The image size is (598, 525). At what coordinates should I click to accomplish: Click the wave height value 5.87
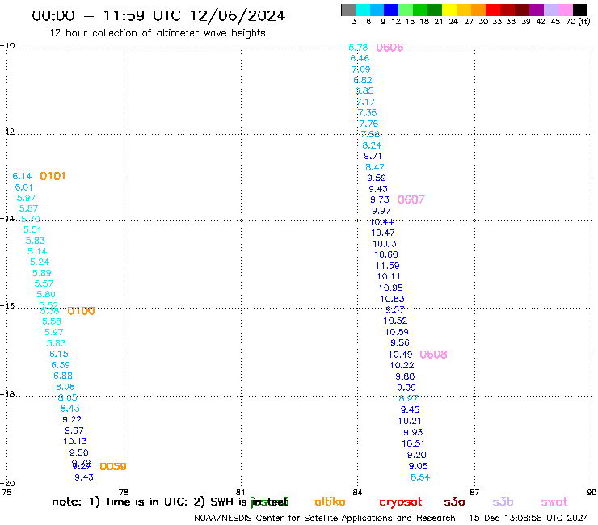click(x=28, y=208)
